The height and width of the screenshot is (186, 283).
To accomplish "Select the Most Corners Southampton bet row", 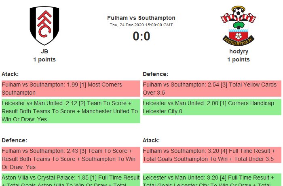I will tap(70, 89).
